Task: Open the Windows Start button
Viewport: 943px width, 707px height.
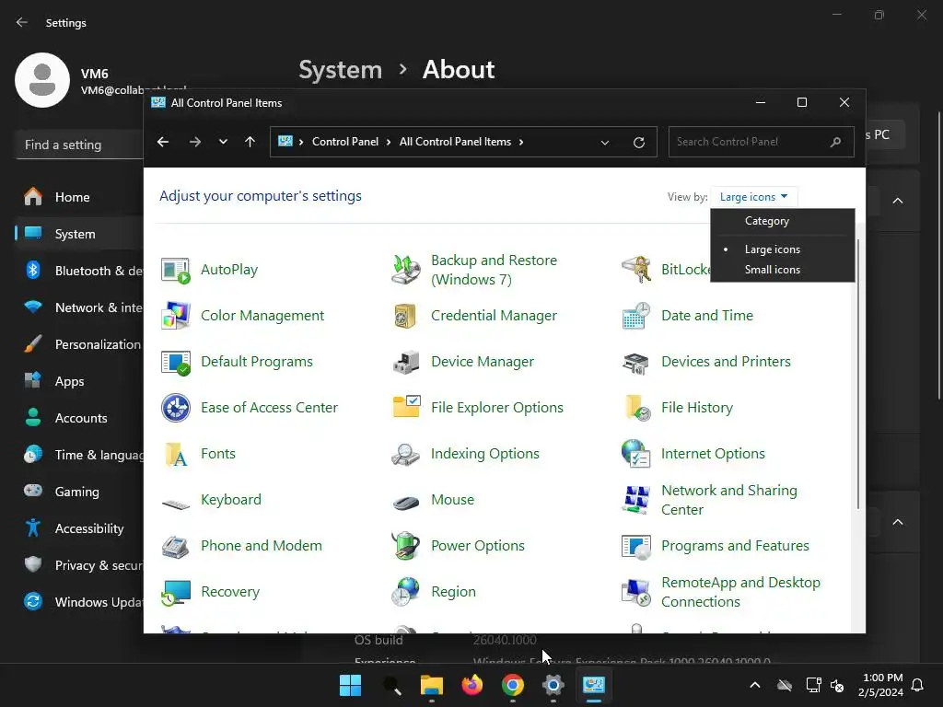Action: 350,685
